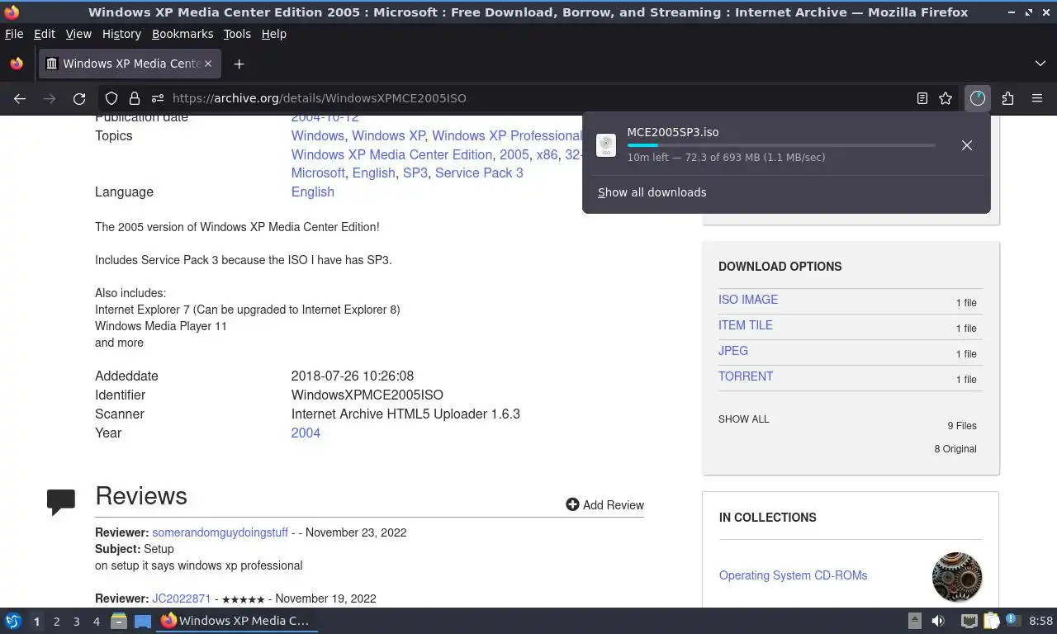Open the Firefox hamburger menu
The image size is (1057, 634).
coord(1037,98)
